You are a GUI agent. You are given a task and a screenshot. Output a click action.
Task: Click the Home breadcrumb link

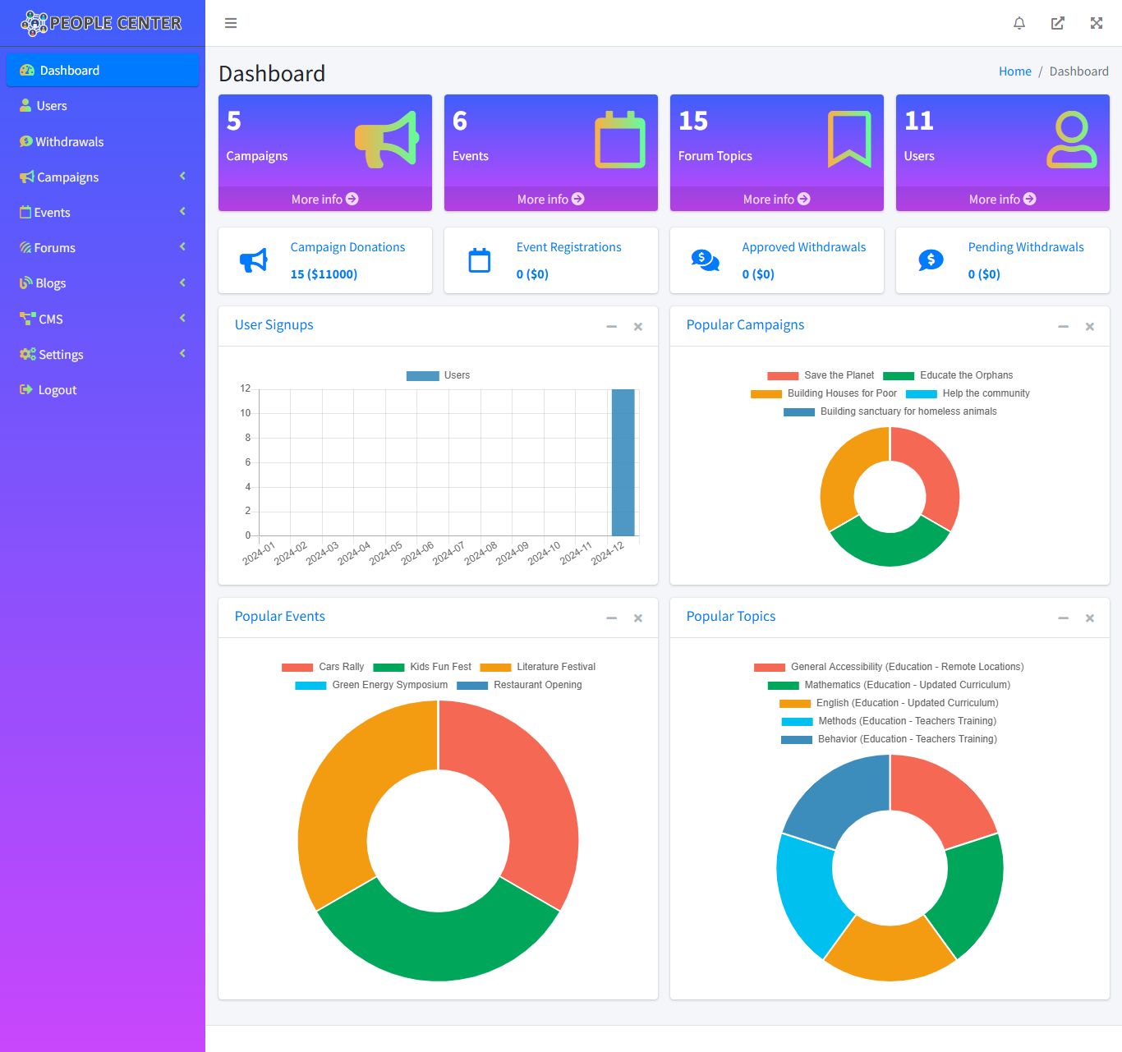point(1015,71)
